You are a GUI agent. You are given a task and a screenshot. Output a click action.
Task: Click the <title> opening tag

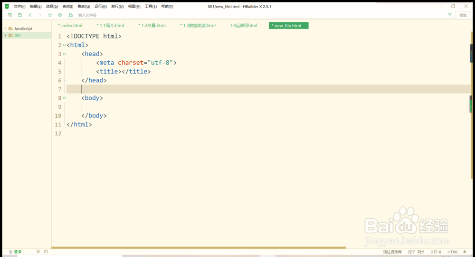pyautogui.click(x=109, y=72)
